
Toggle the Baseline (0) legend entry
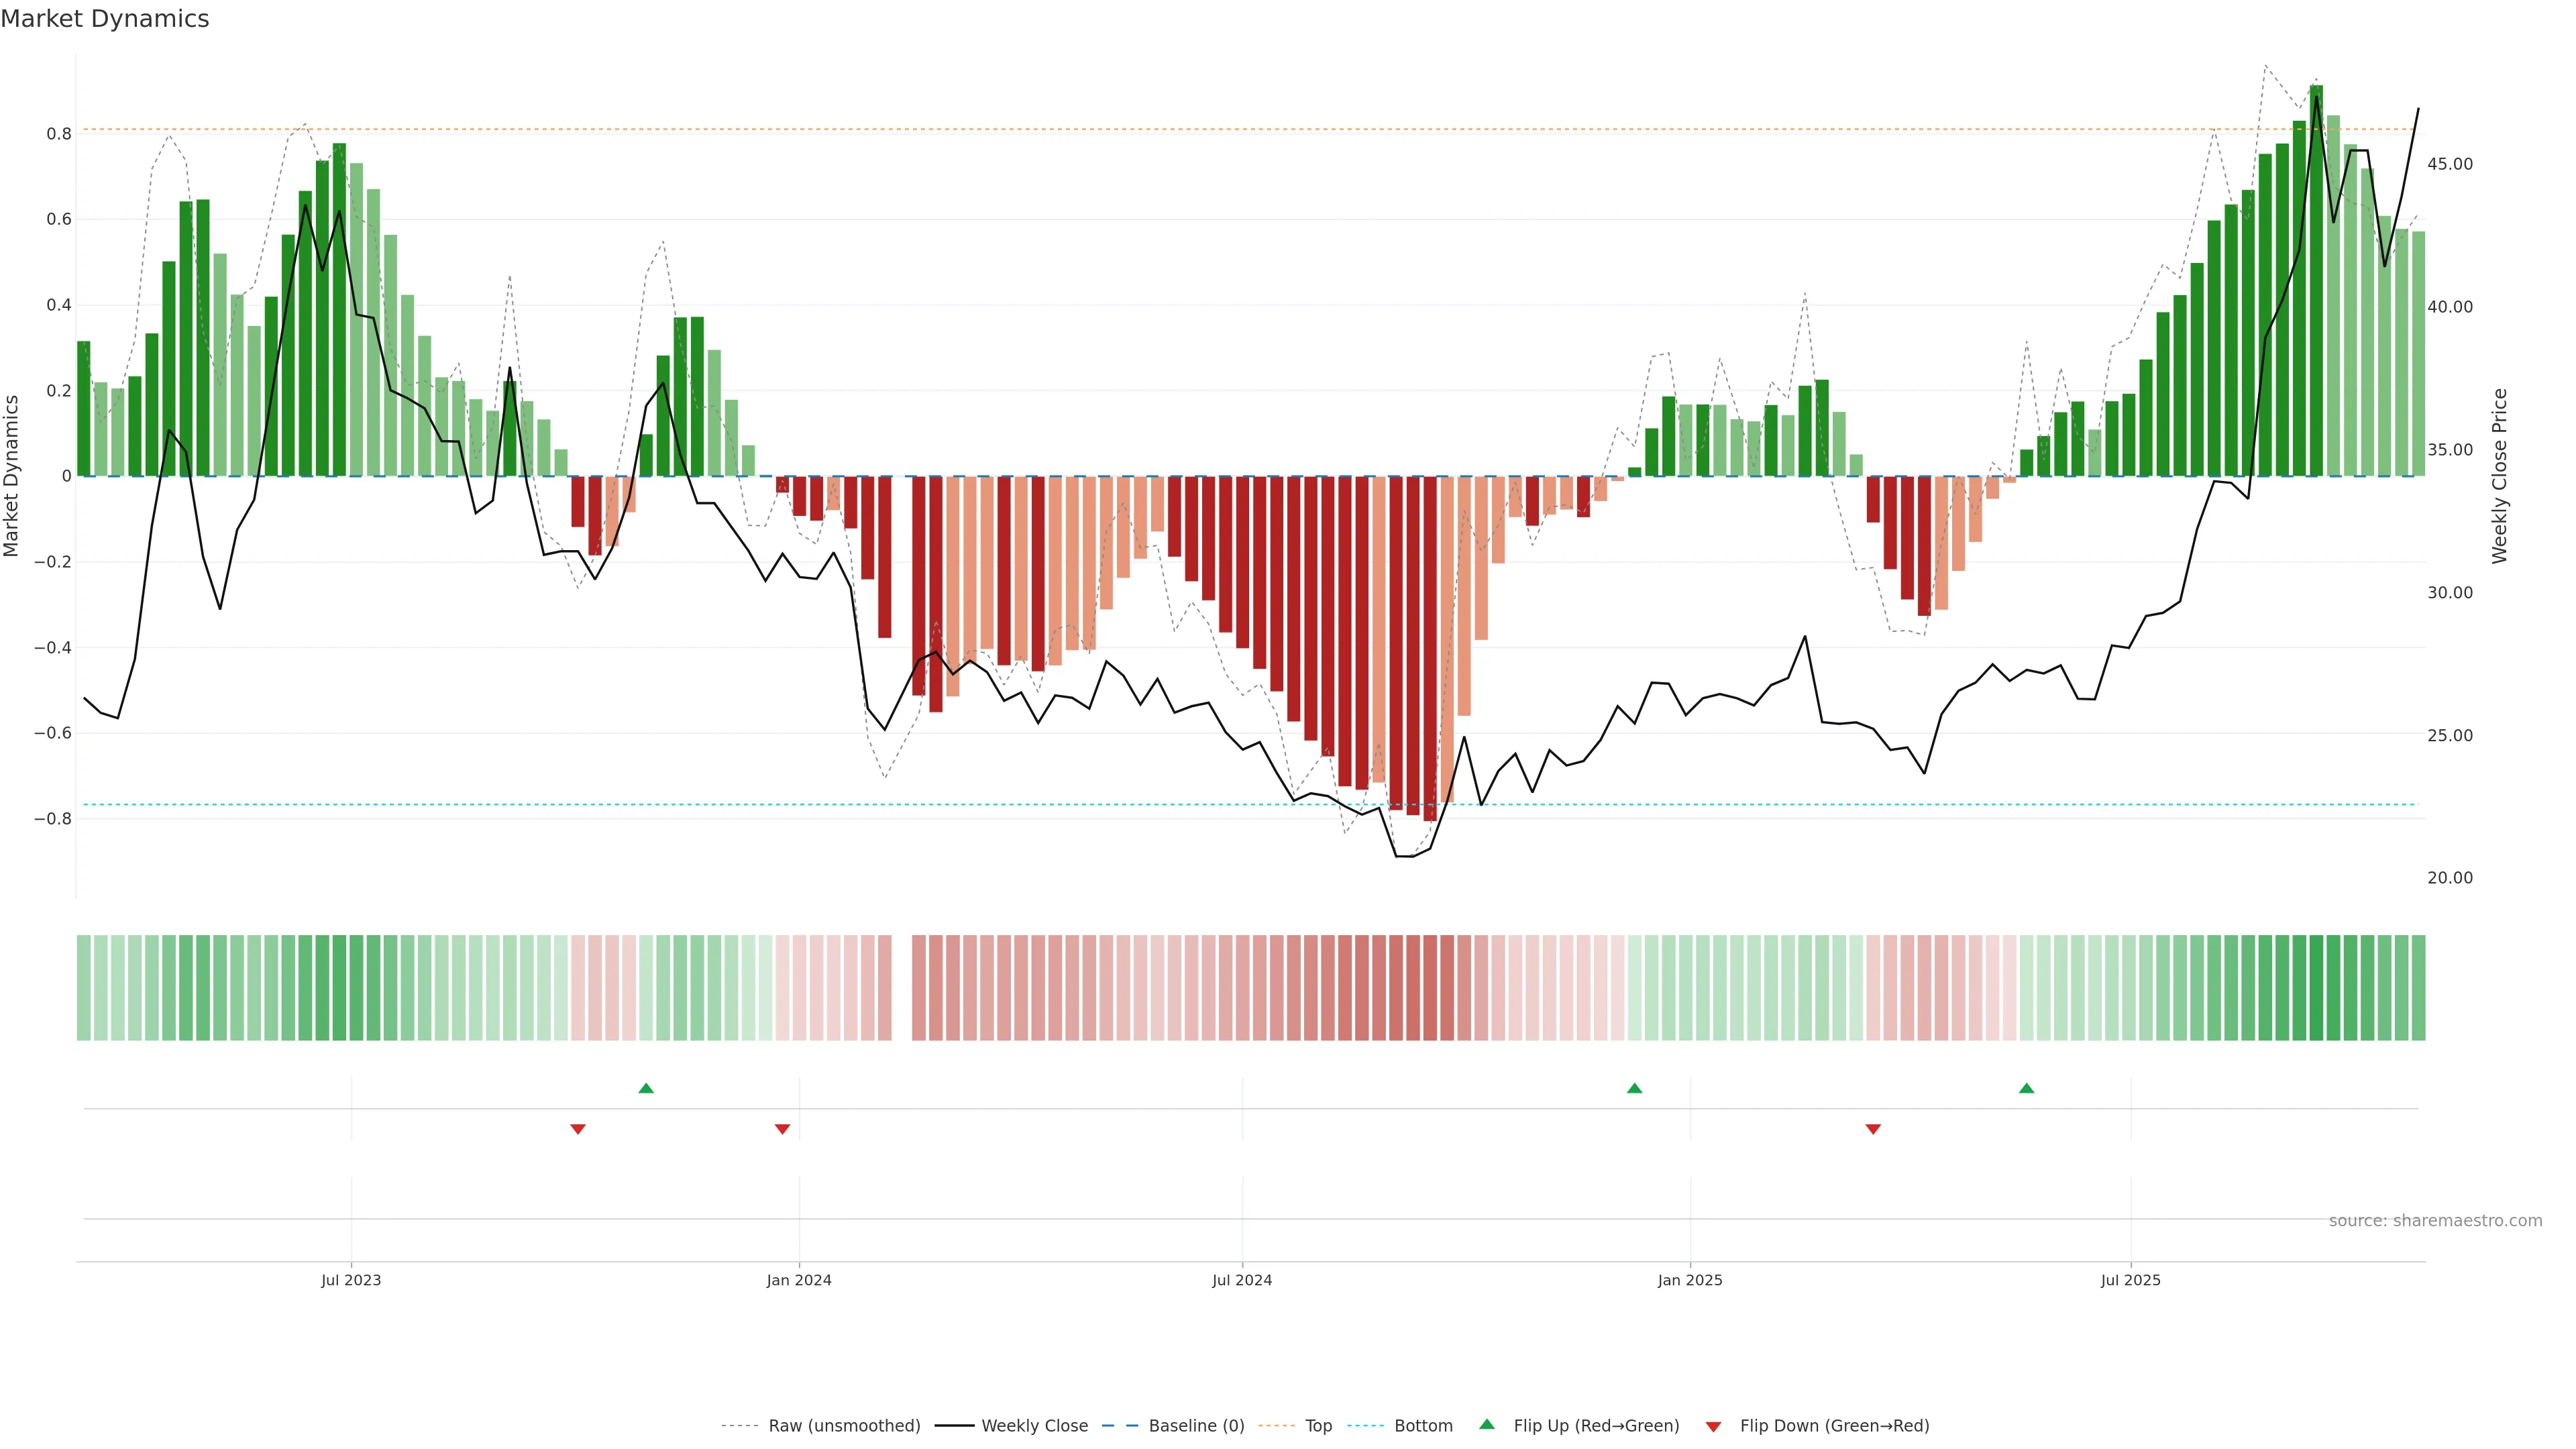point(1196,1426)
